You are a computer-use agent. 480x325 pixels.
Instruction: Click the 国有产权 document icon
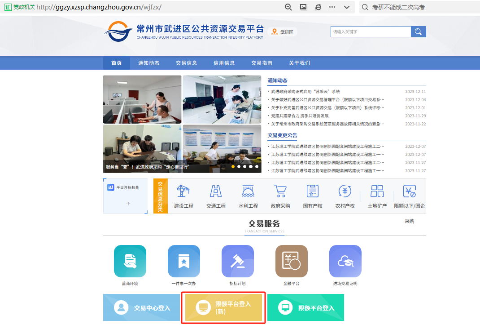coord(313,191)
